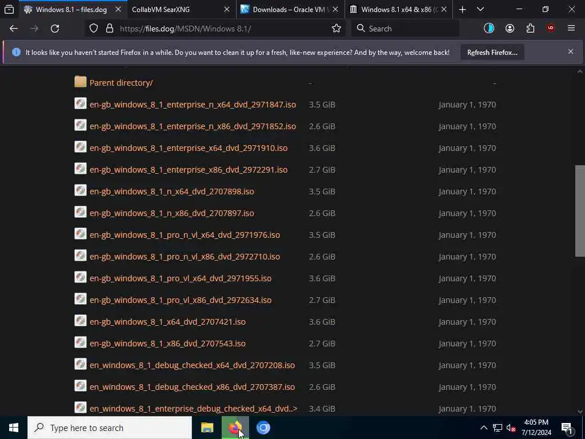Open a new tab with the plus button

462,9
